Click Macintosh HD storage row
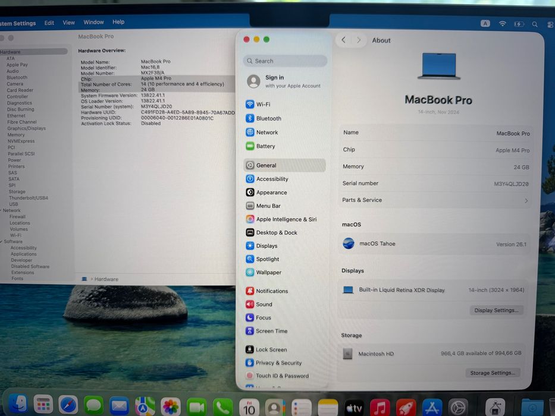This screenshot has width=555, height=416. click(432, 354)
